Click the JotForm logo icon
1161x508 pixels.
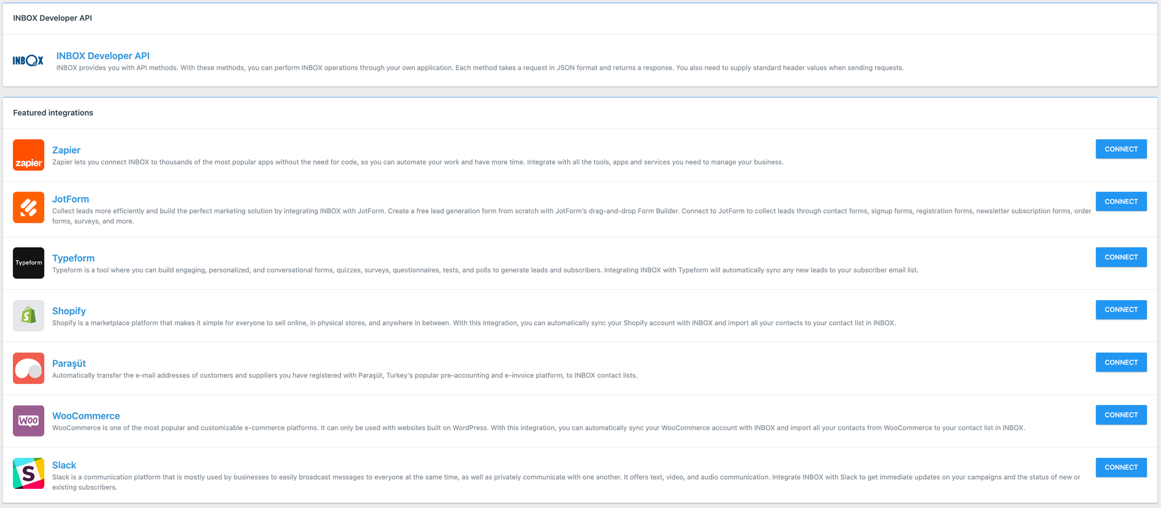tap(28, 207)
